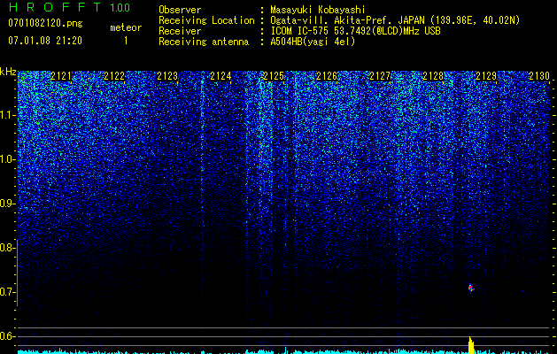Click the HROFFT program title
This screenshot has width=557, height=354.
coord(55,7)
